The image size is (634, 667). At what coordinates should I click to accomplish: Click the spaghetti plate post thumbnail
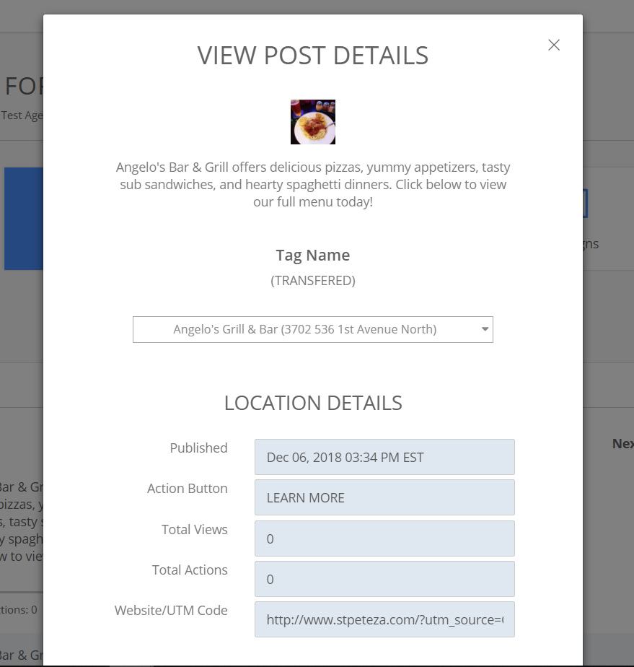click(313, 122)
